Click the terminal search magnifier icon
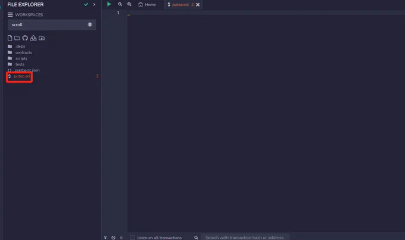The image size is (405, 240). 197,238
